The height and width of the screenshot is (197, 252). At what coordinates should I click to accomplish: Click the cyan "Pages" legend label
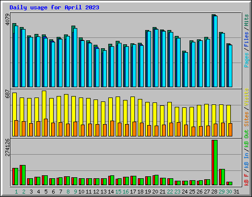247,60
